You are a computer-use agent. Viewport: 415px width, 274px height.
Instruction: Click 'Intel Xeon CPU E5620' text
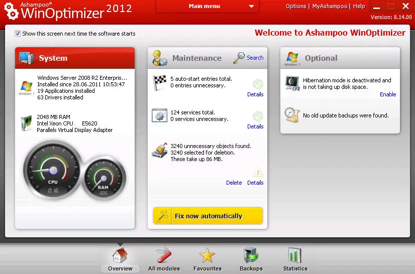coord(67,123)
